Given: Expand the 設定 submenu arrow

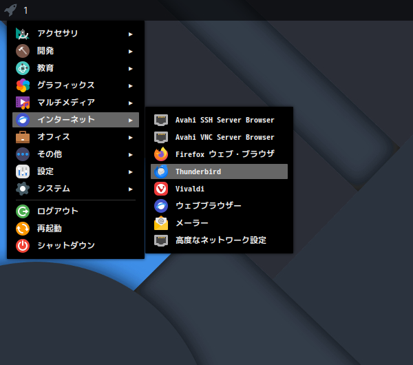Looking at the screenshot, I should pyautogui.click(x=130, y=172).
